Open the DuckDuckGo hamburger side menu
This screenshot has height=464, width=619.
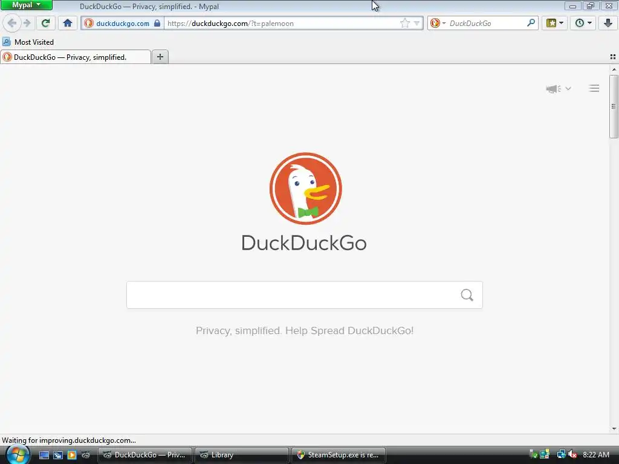pyautogui.click(x=594, y=88)
